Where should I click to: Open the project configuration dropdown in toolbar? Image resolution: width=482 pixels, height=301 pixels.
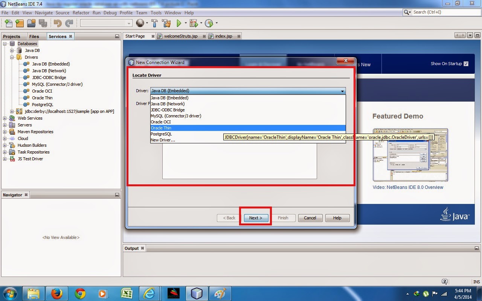tap(129, 23)
